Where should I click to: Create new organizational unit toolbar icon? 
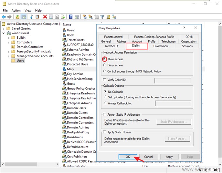point(97,17)
